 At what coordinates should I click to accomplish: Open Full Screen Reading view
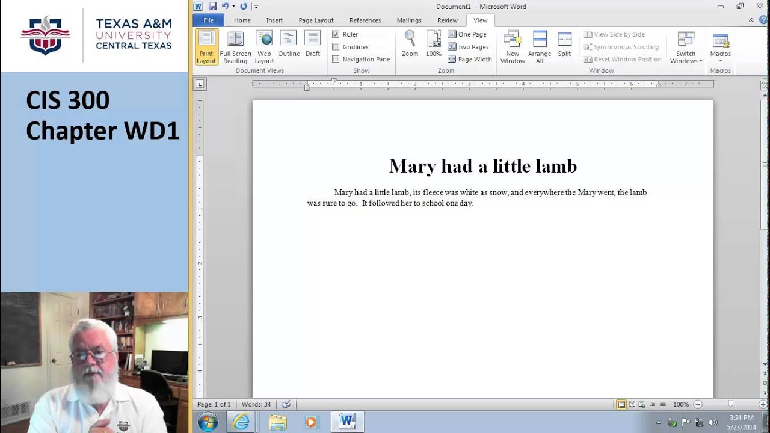click(235, 47)
